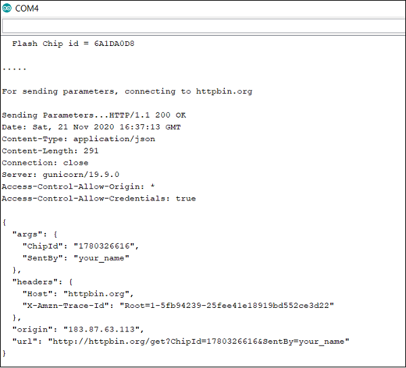Click the COM4 window title
This screenshot has height=368, width=406.
tap(26, 7)
